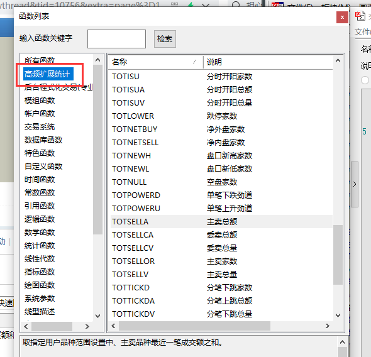This screenshot has width=371, height=357.
Task: Select the TOTISU function row
Action: [x=221, y=77]
